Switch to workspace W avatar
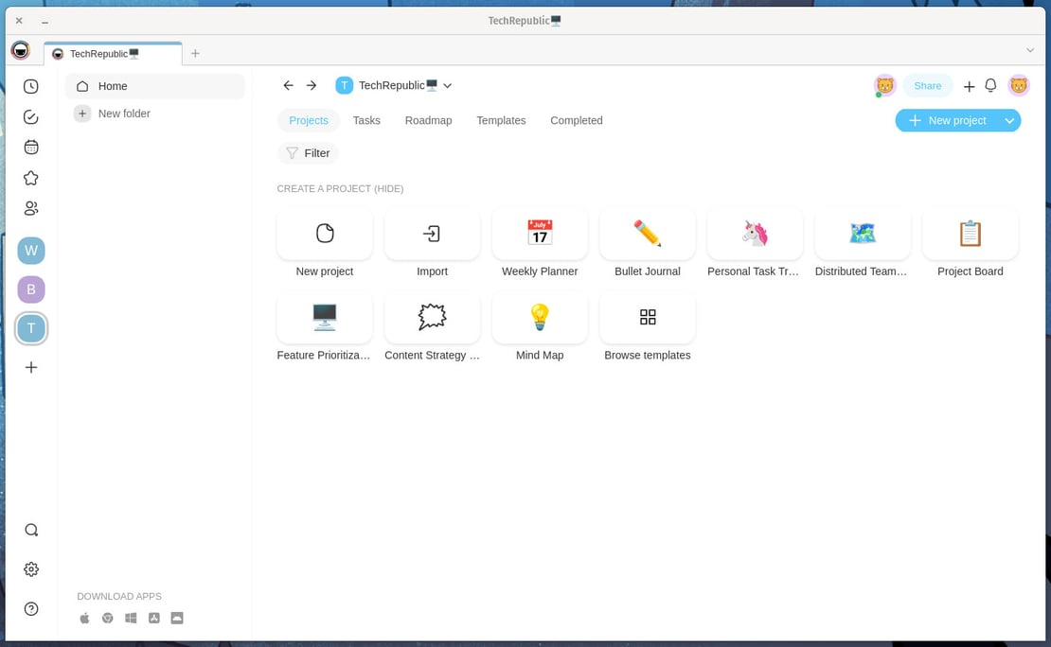The height and width of the screenshot is (647, 1051). 31,251
